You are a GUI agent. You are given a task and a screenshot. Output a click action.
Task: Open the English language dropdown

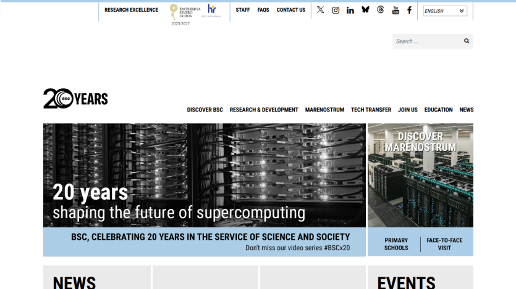tap(445, 11)
